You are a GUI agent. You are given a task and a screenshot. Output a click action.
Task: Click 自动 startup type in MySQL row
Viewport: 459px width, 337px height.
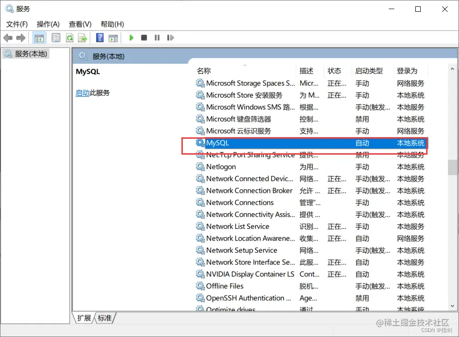(x=362, y=143)
